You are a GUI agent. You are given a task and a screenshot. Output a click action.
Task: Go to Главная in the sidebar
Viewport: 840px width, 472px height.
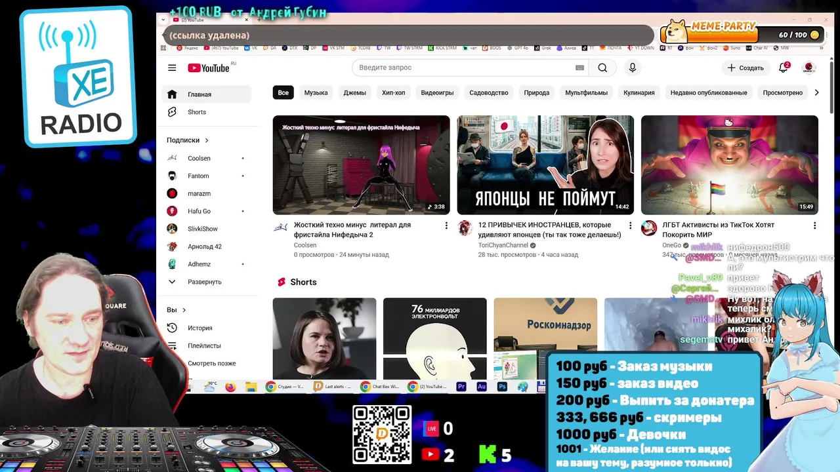[206, 94]
